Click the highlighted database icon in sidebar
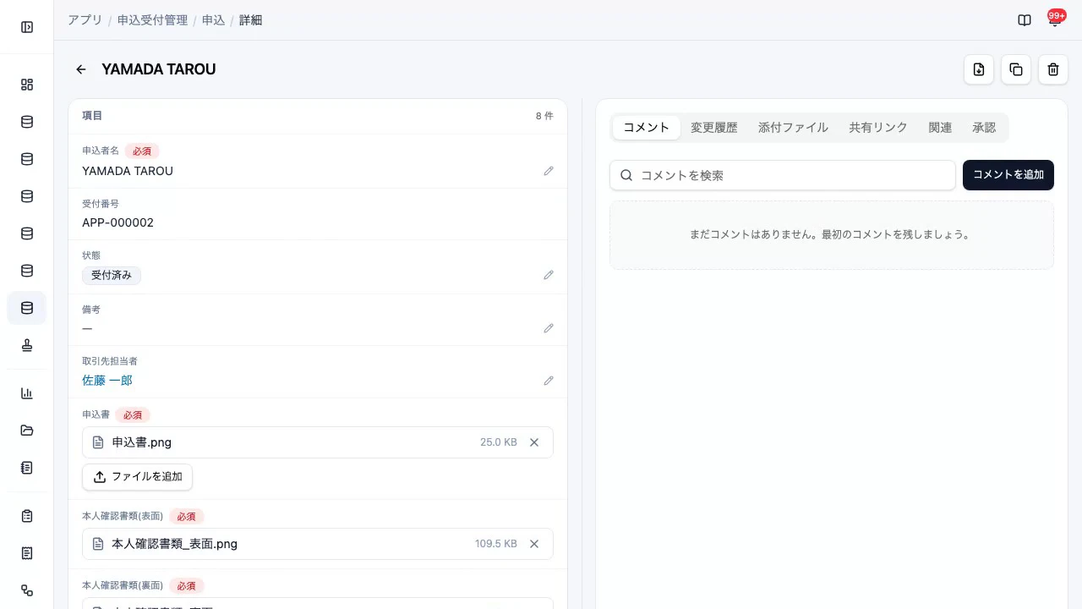 click(x=27, y=308)
